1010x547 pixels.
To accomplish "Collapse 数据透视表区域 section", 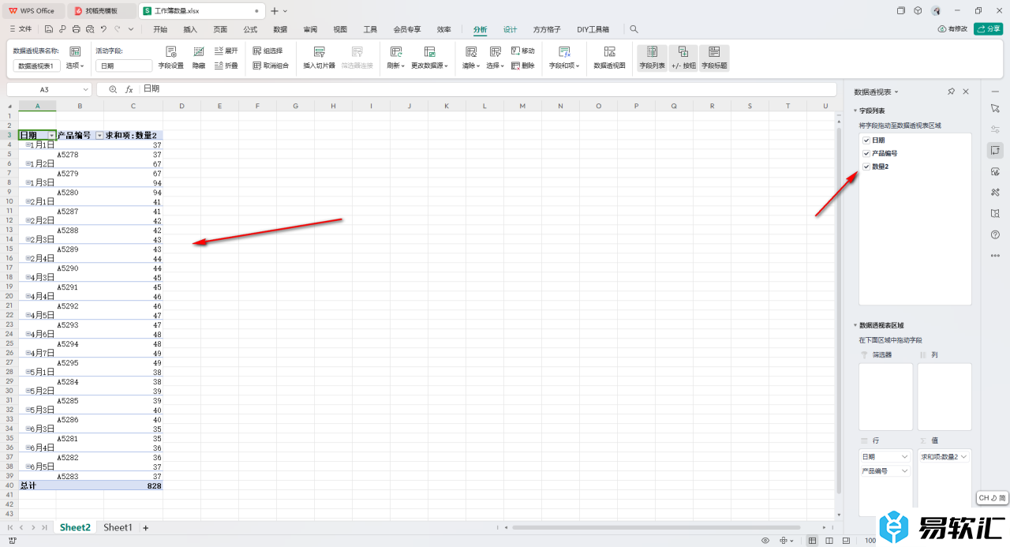I will [855, 325].
